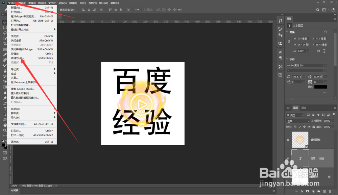The image size is (338, 195).
Task: Open the 图层(L) menu in menu bar
Action: (42, 3)
